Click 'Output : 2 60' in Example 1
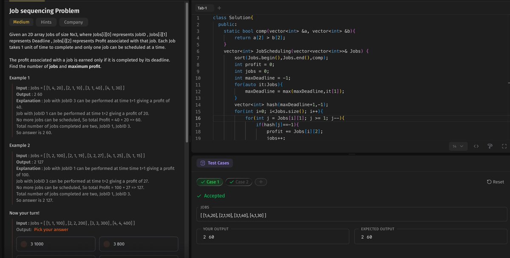 click(29, 94)
